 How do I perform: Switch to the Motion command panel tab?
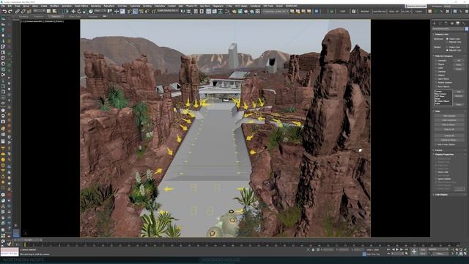pos(452,23)
